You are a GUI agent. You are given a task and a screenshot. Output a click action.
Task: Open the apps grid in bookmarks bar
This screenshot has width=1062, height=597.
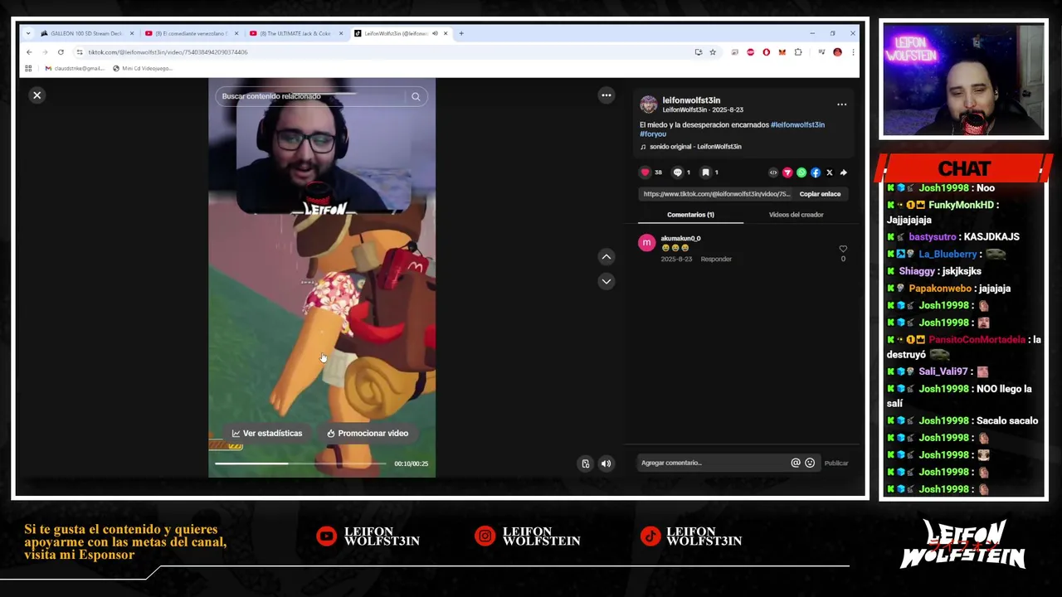coord(28,68)
